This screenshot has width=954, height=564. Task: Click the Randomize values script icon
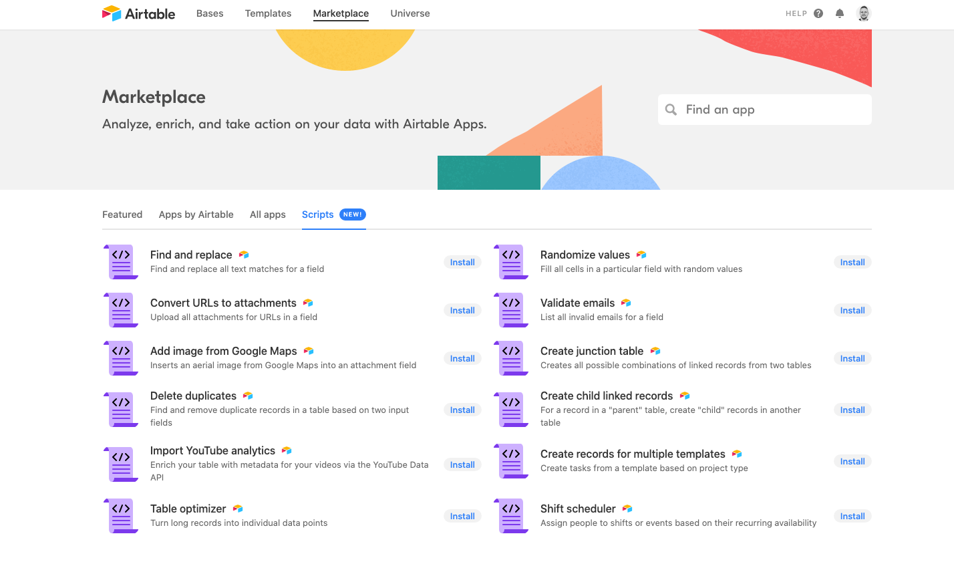(x=511, y=262)
